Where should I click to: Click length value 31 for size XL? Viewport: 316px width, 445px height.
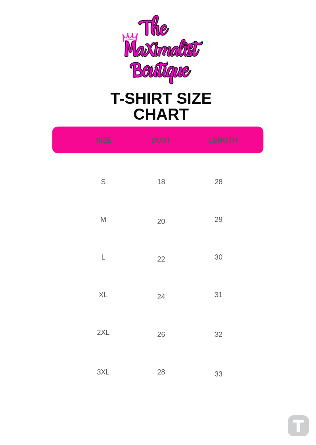tap(218, 295)
